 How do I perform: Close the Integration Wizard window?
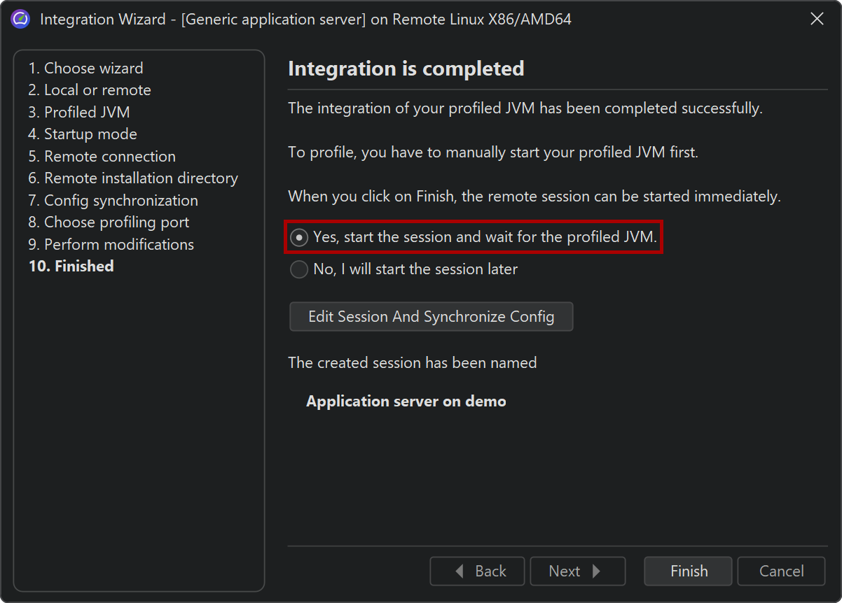(x=817, y=20)
